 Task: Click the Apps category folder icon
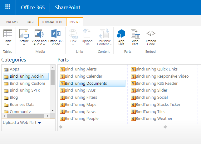[x=6, y=69]
